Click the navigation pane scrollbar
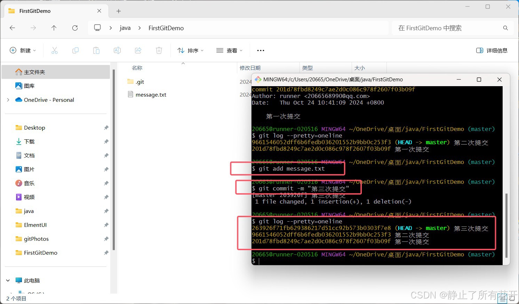 coord(114,160)
